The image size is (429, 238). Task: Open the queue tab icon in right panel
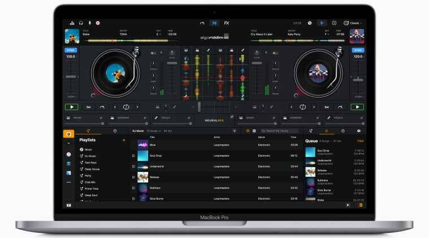pos(327,131)
